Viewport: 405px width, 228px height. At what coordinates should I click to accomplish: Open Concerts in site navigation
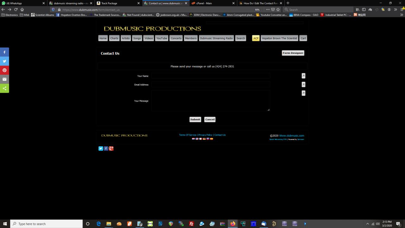(x=176, y=38)
